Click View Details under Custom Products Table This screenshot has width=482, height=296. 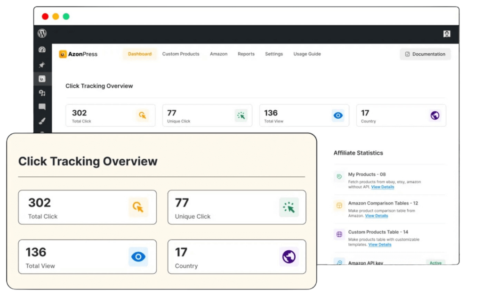coord(379,245)
